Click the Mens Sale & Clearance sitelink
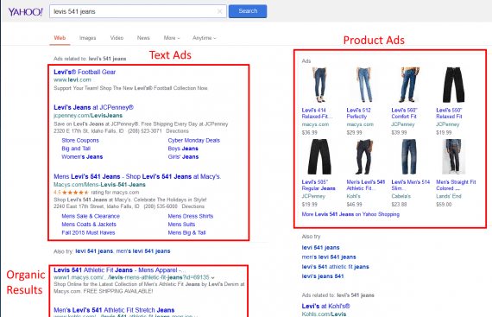This screenshot has height=317, width=492. coord(91,216)
